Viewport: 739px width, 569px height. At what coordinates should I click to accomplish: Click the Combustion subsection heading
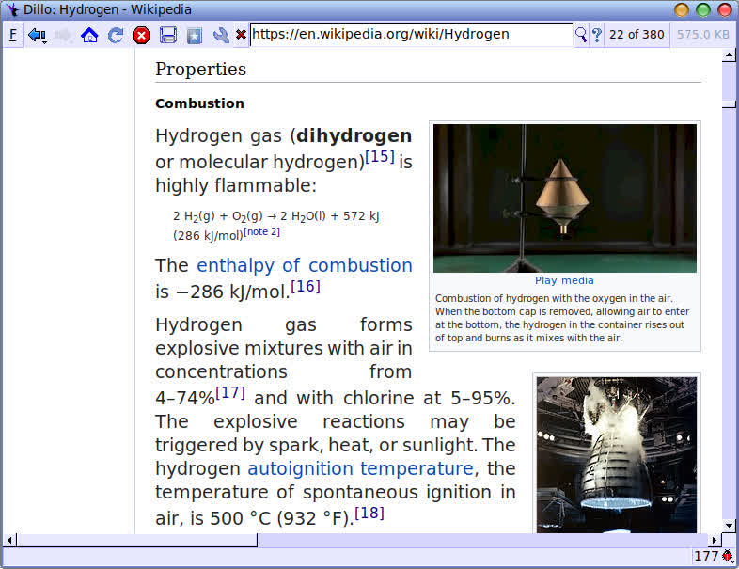pyautogui.click(x=200, y=103)
